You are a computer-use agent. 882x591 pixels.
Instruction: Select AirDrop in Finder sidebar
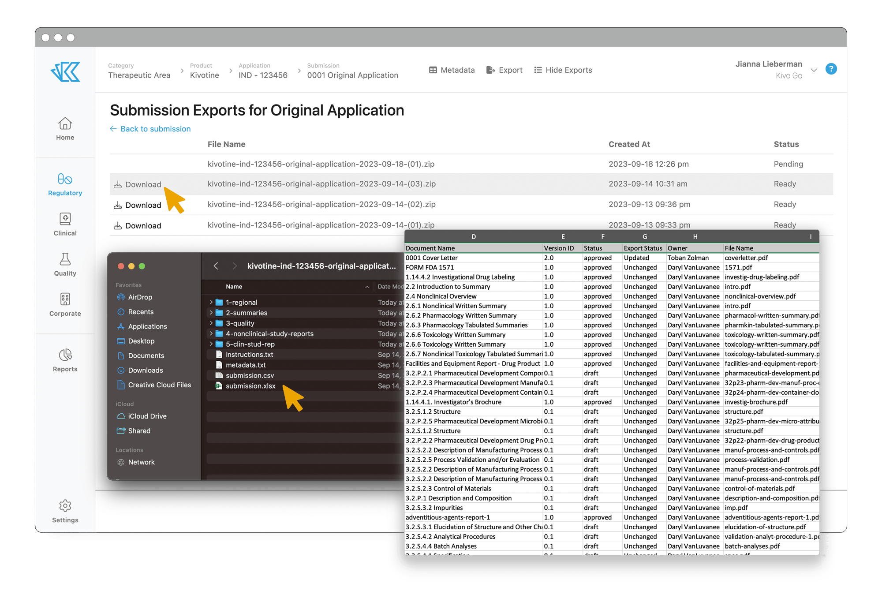click(x=135, y=297)
